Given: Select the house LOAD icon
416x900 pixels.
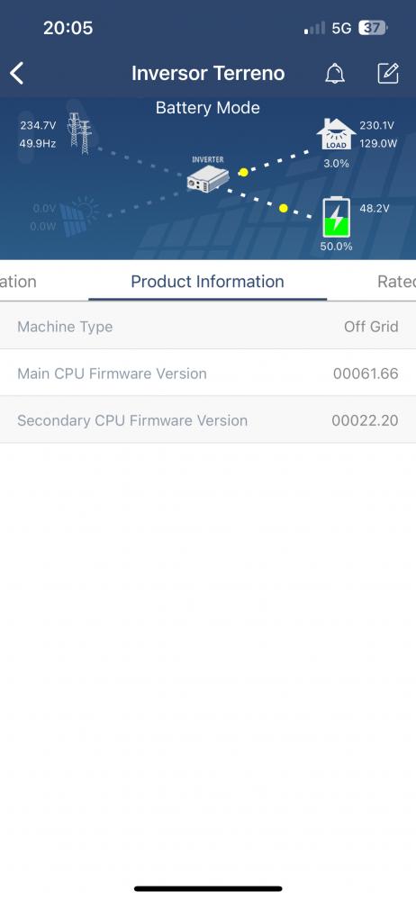Looking at the screenshot, I should [336, 135].
